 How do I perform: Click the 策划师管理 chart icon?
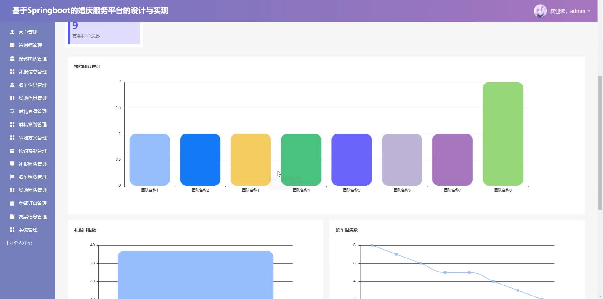(x=12, y=45)
